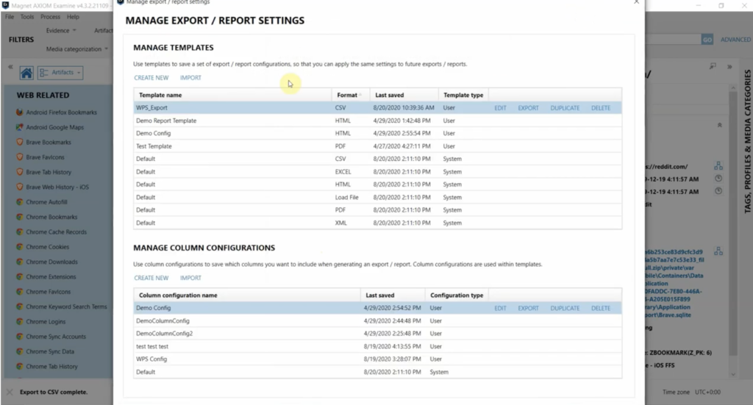753x405 pixels.
Task: Click the Chrome Bookmarks icon
Action: pyautogui.click(x=20, y=217)
